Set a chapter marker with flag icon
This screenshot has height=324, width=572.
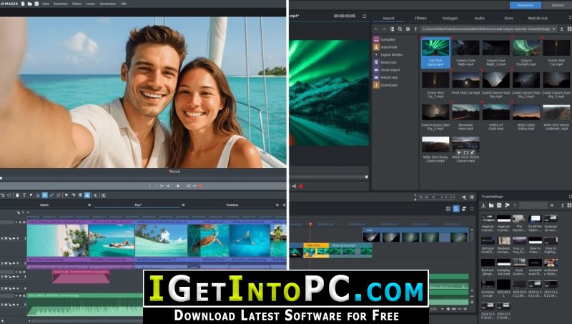31,195
